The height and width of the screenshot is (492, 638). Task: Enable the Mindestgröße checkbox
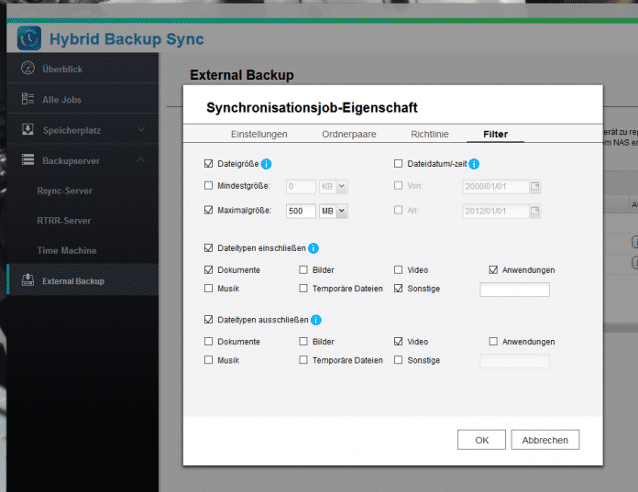209,186
